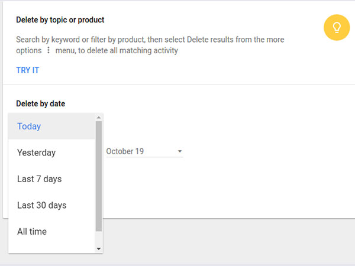The width and height of the screenshot is (355, 266).
Task: Click the dropdown list scroll-up arrow
Action: tap(99, 118)
